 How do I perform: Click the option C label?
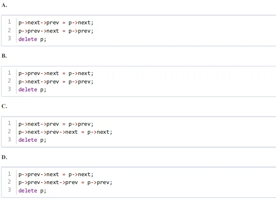click(4, 107)
